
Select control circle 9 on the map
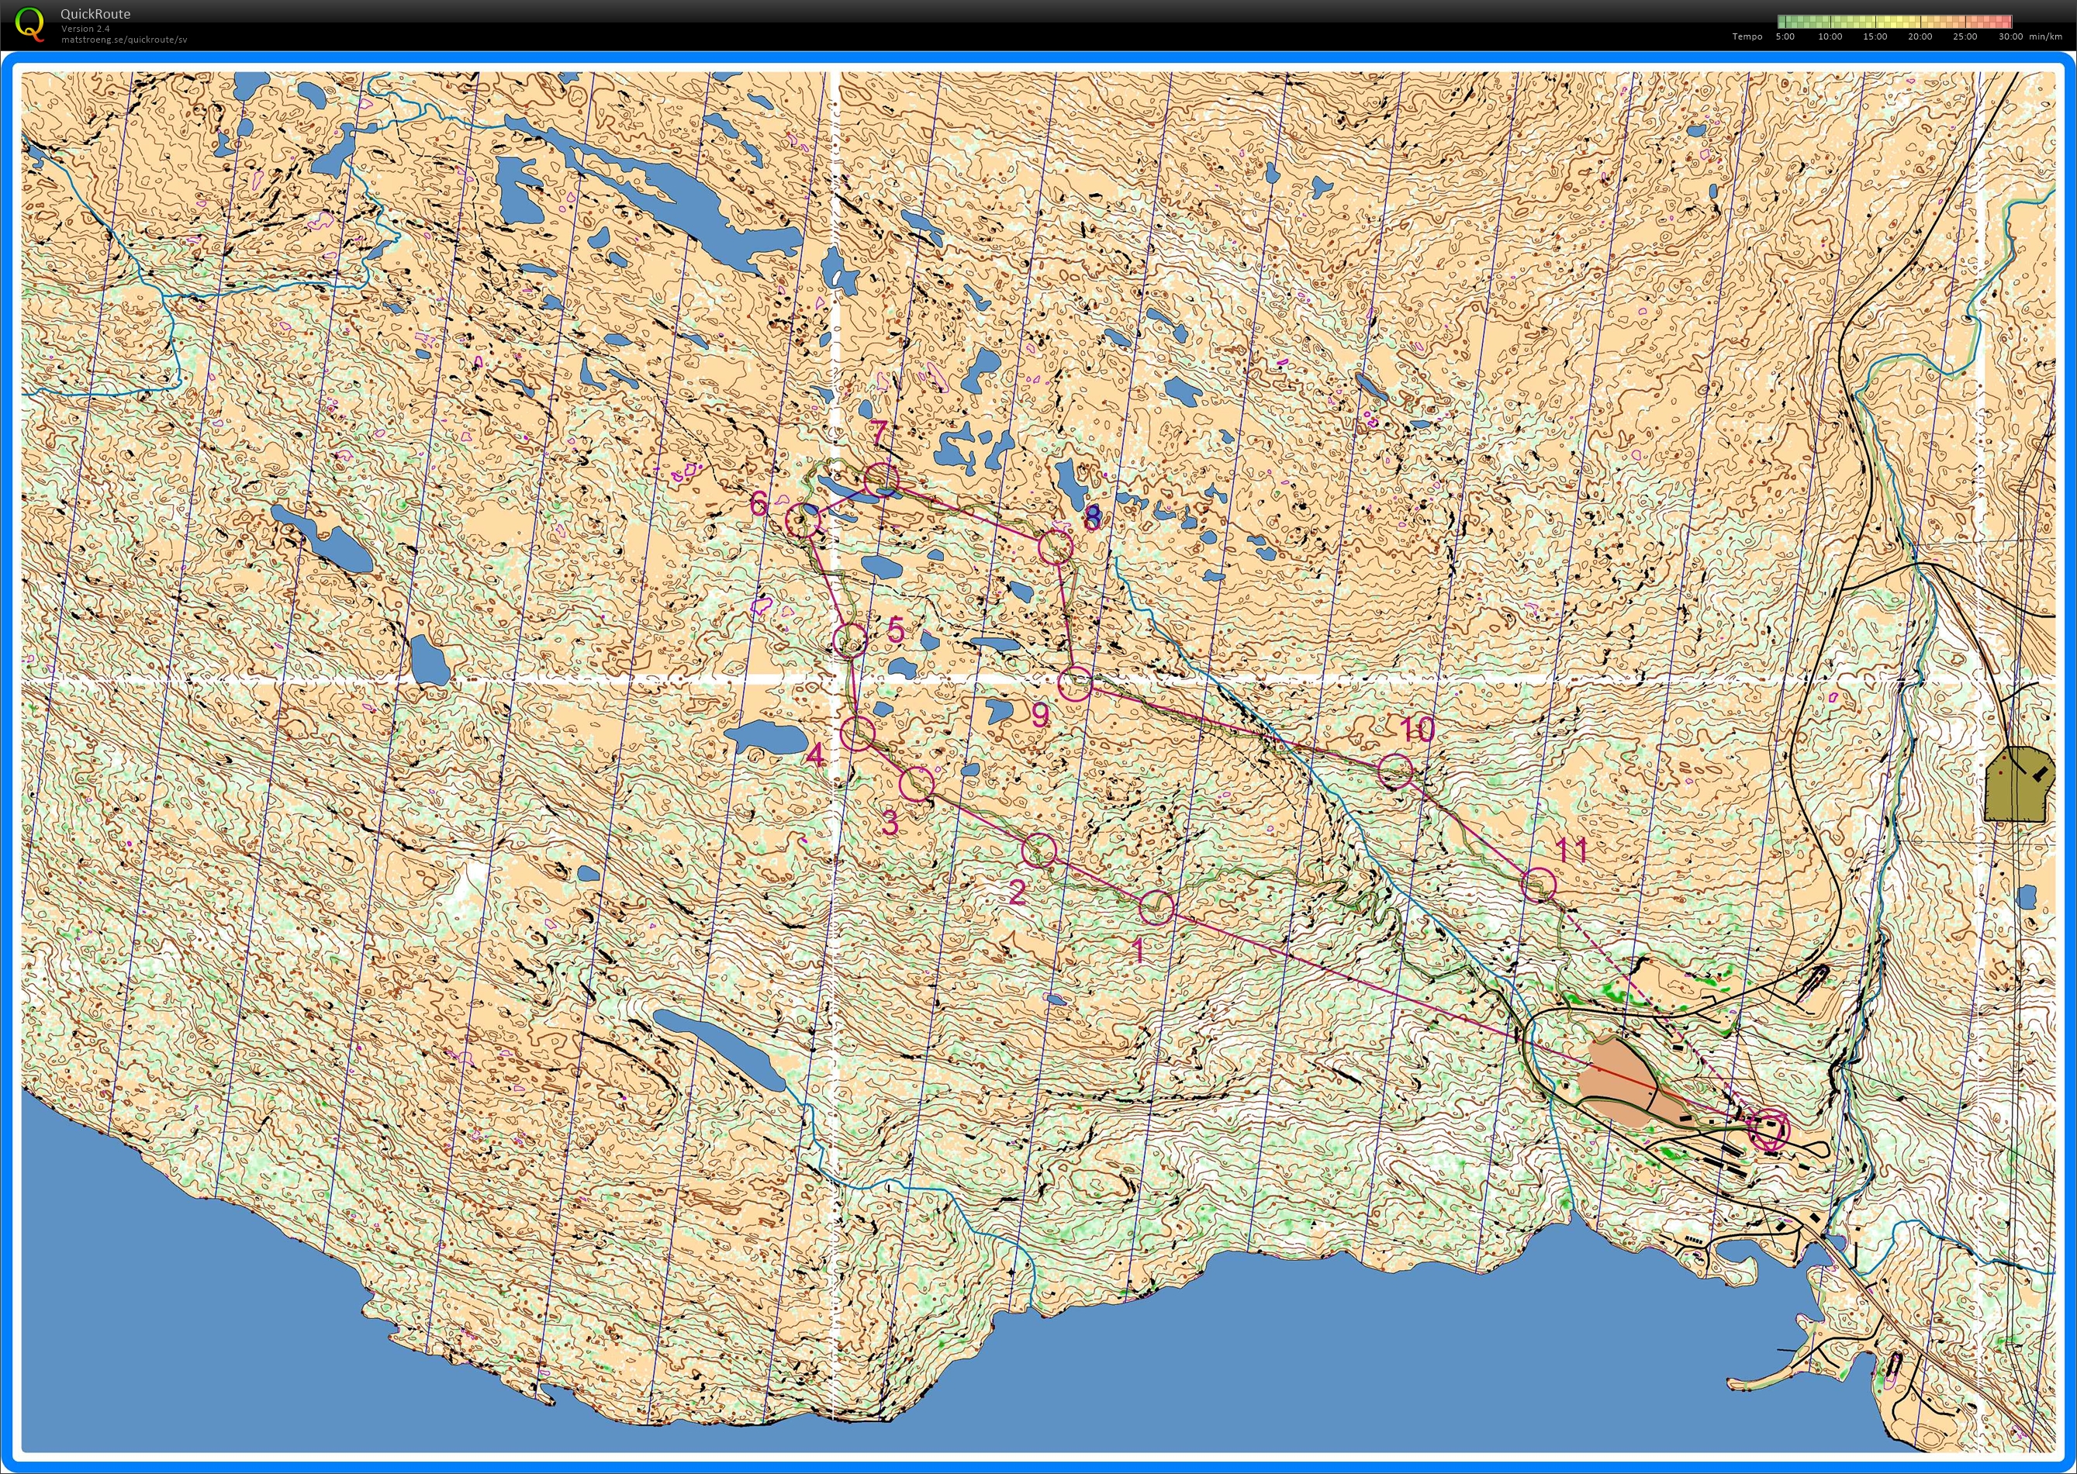point(1076,683)
